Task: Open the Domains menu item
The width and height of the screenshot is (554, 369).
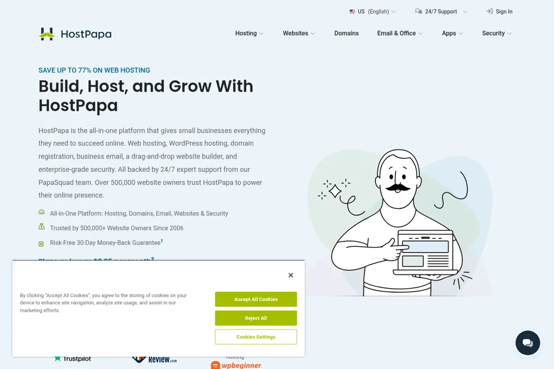Action: pyautogui.click(x=346, y=33)
